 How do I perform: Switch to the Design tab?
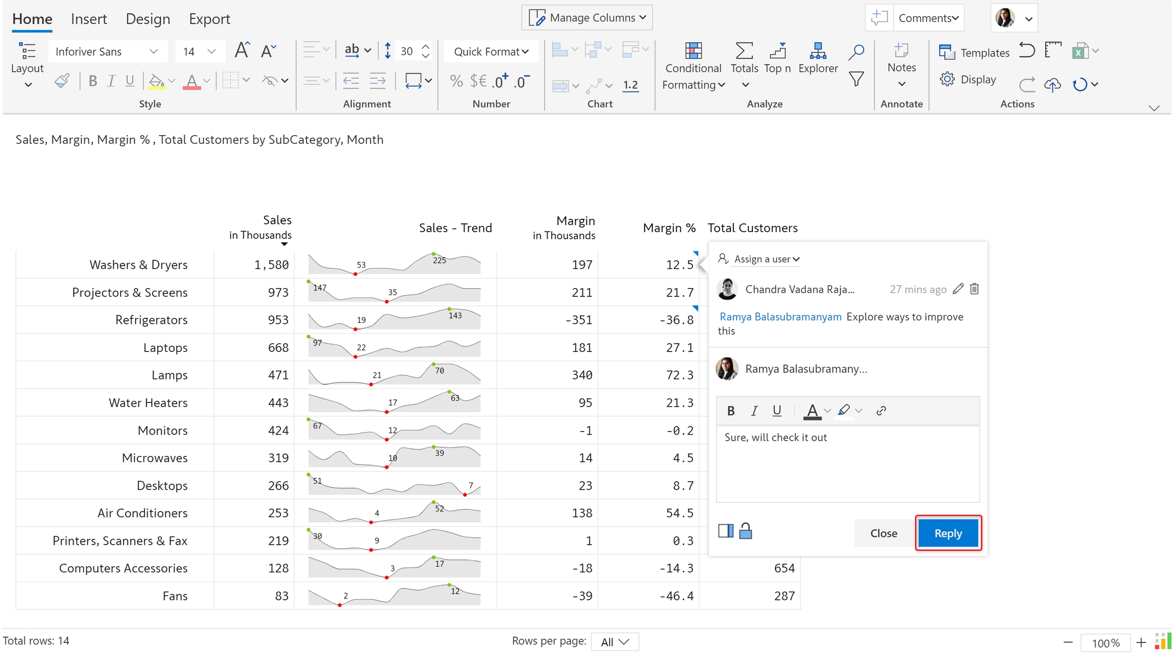[148, 19]
